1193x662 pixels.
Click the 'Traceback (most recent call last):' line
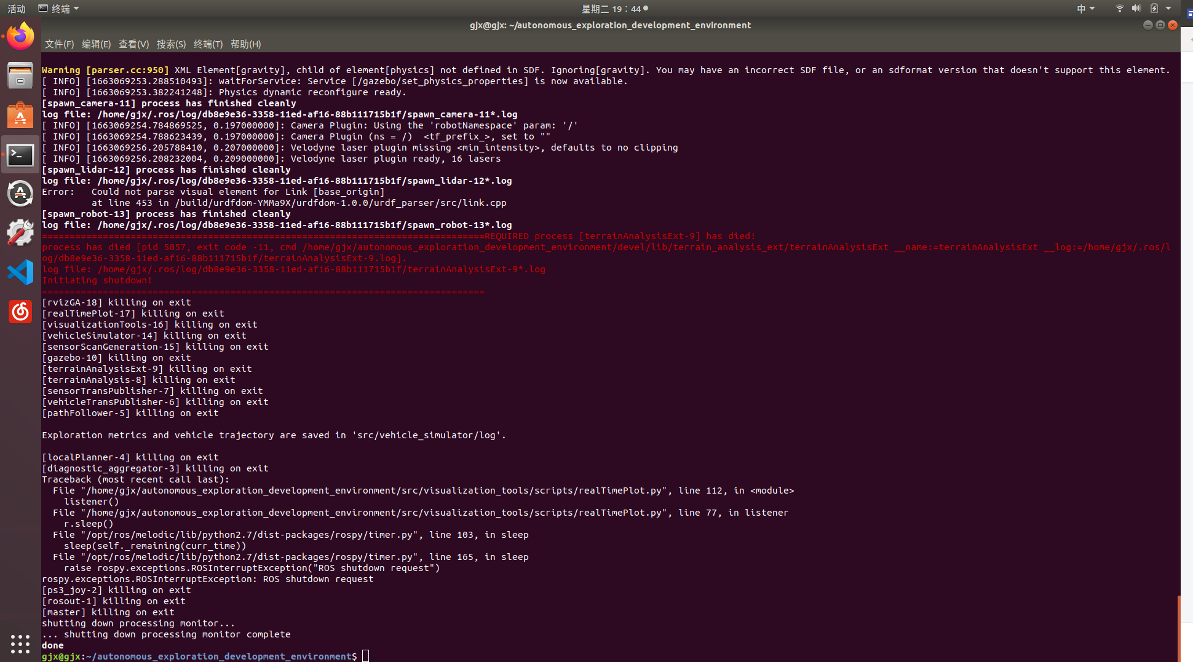coord(135,479)
